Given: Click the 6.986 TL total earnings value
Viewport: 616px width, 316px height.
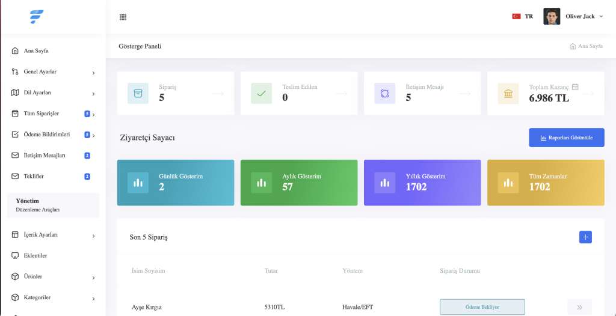Looking at the screenshot, I should click(x=549, y=98).
